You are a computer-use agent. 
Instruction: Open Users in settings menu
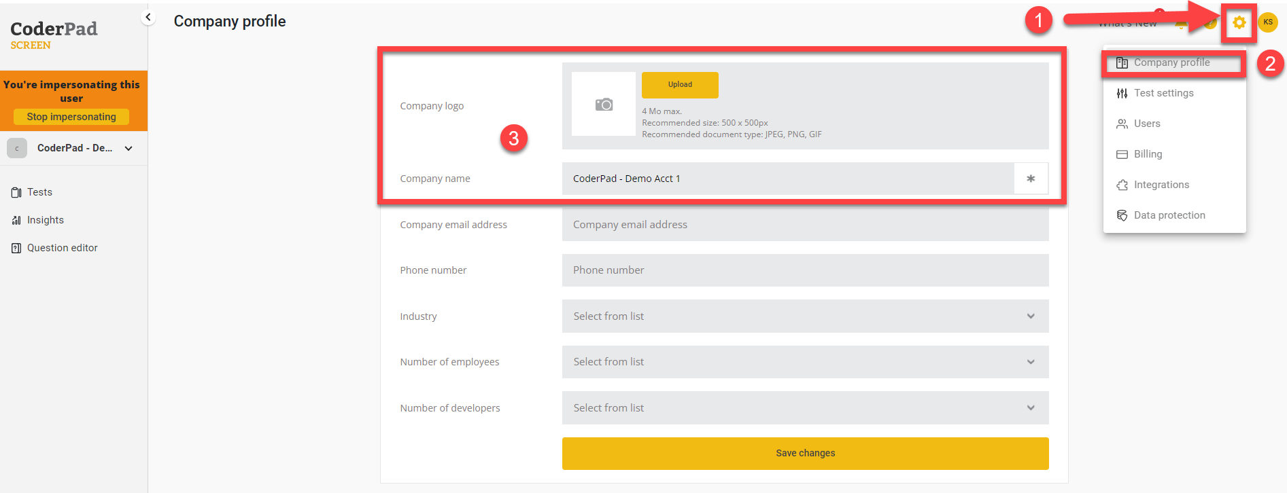(x=1146, y=124)
